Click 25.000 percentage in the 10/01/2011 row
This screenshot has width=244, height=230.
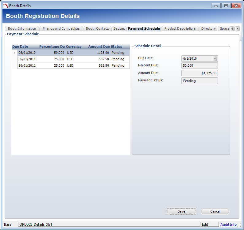[x=59, y=65]
